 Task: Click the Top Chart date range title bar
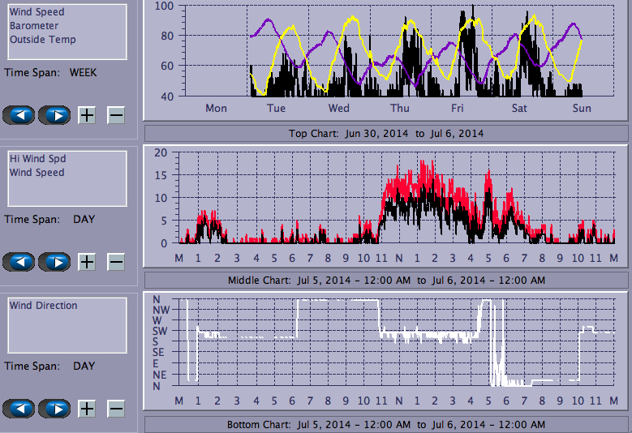point(385,133)
